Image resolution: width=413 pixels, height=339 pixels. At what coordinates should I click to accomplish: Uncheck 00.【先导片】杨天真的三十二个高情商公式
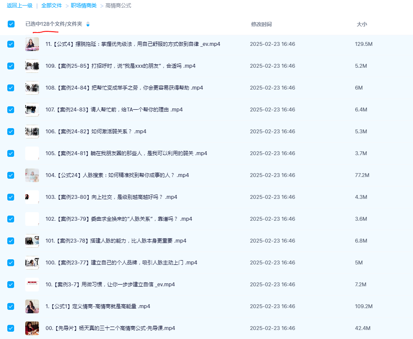[11, 328]
